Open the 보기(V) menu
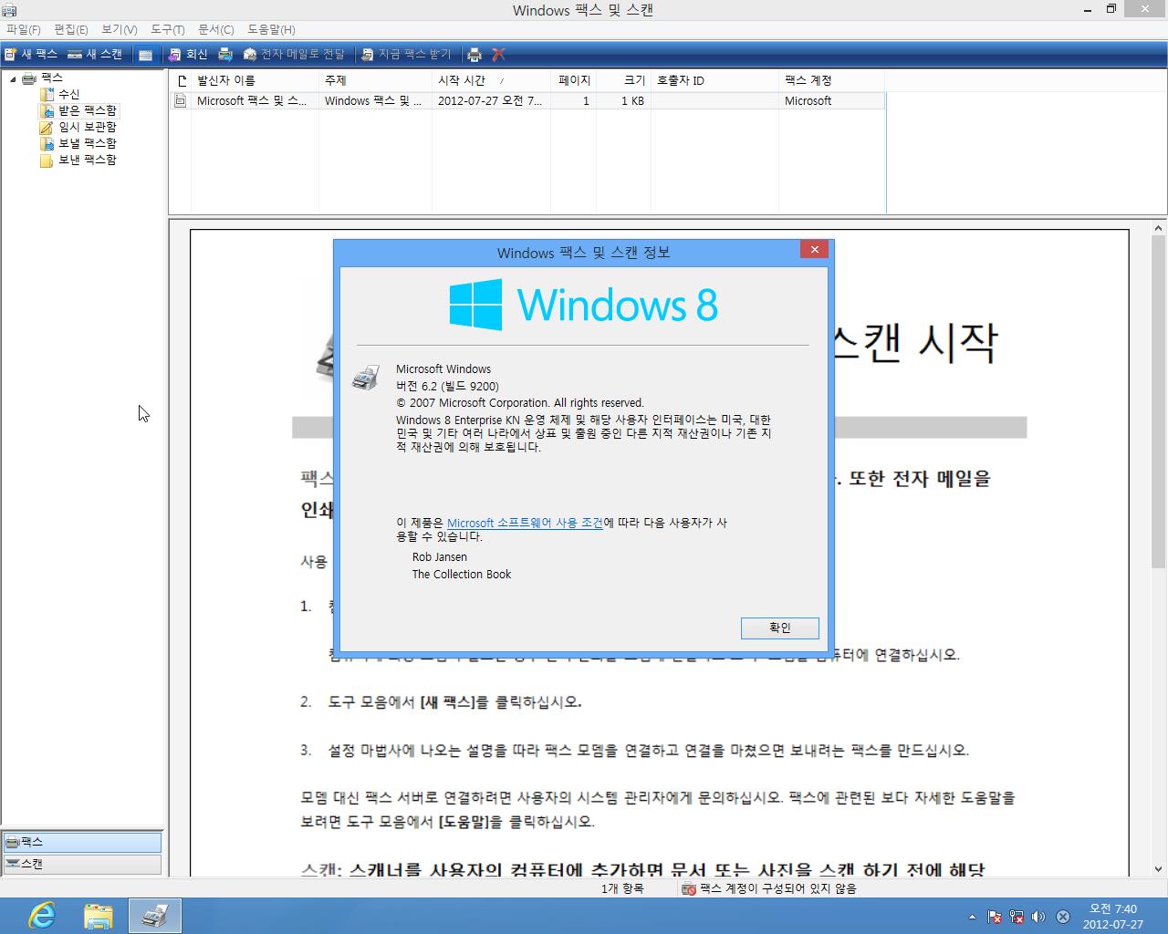This screenshot has width=1168, height=934. (120, 30)
